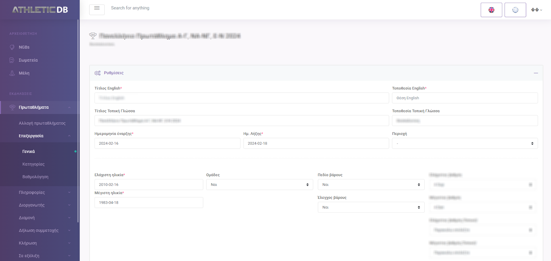Click the Ελάχιστη ηλικία date field

(149, 184)
